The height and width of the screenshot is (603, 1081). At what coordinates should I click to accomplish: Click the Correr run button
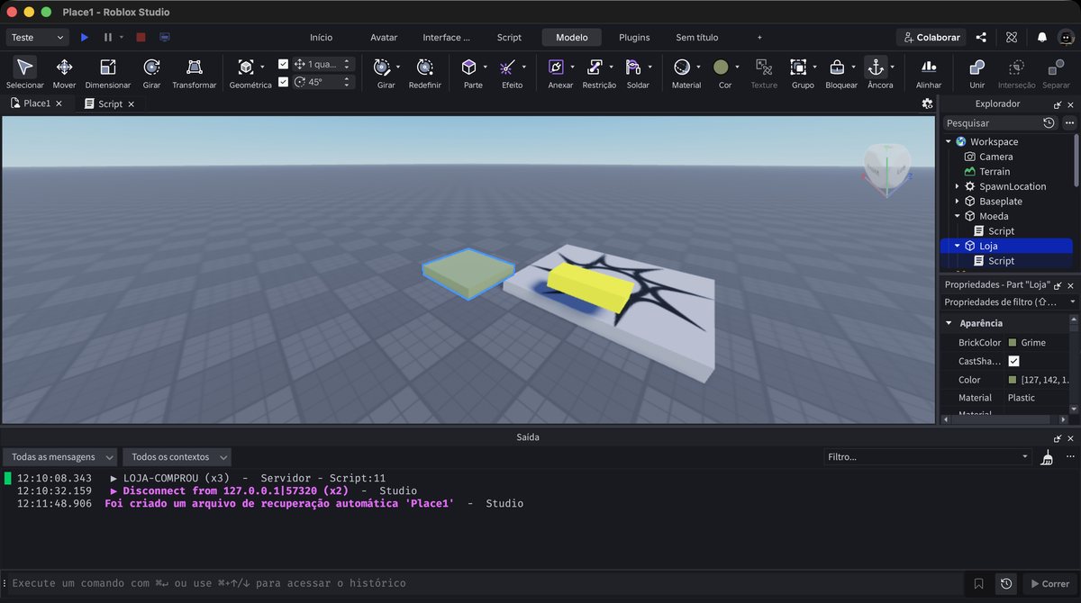point(1049,583)
